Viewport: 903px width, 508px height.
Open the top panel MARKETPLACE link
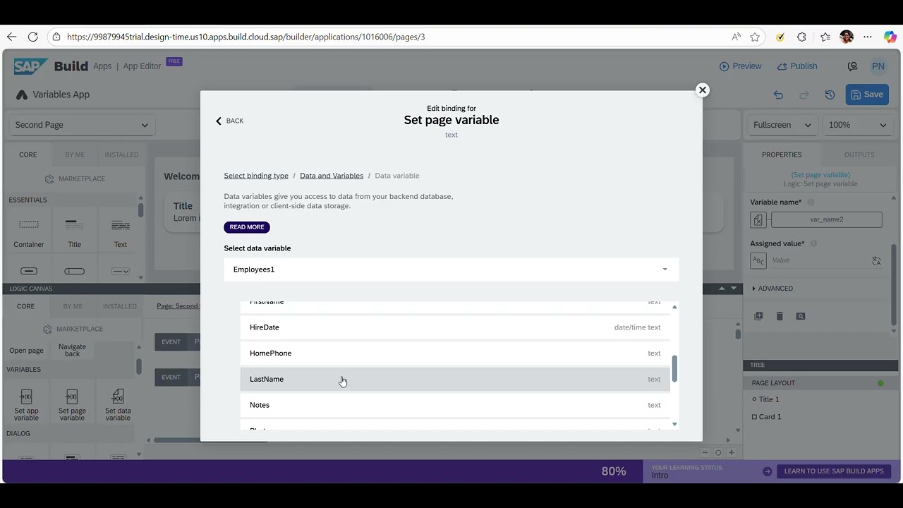(x=75, y=179)
